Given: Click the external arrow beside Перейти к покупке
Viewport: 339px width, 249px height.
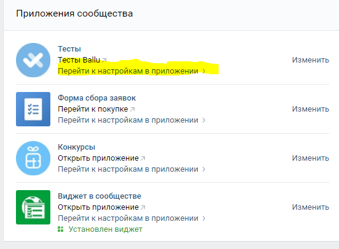Looking at the screenshot, I should pos(132,109).
